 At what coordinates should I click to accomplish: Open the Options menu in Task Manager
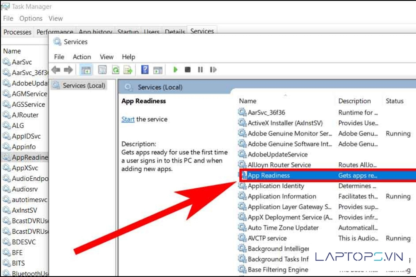(x=31, y=18)
